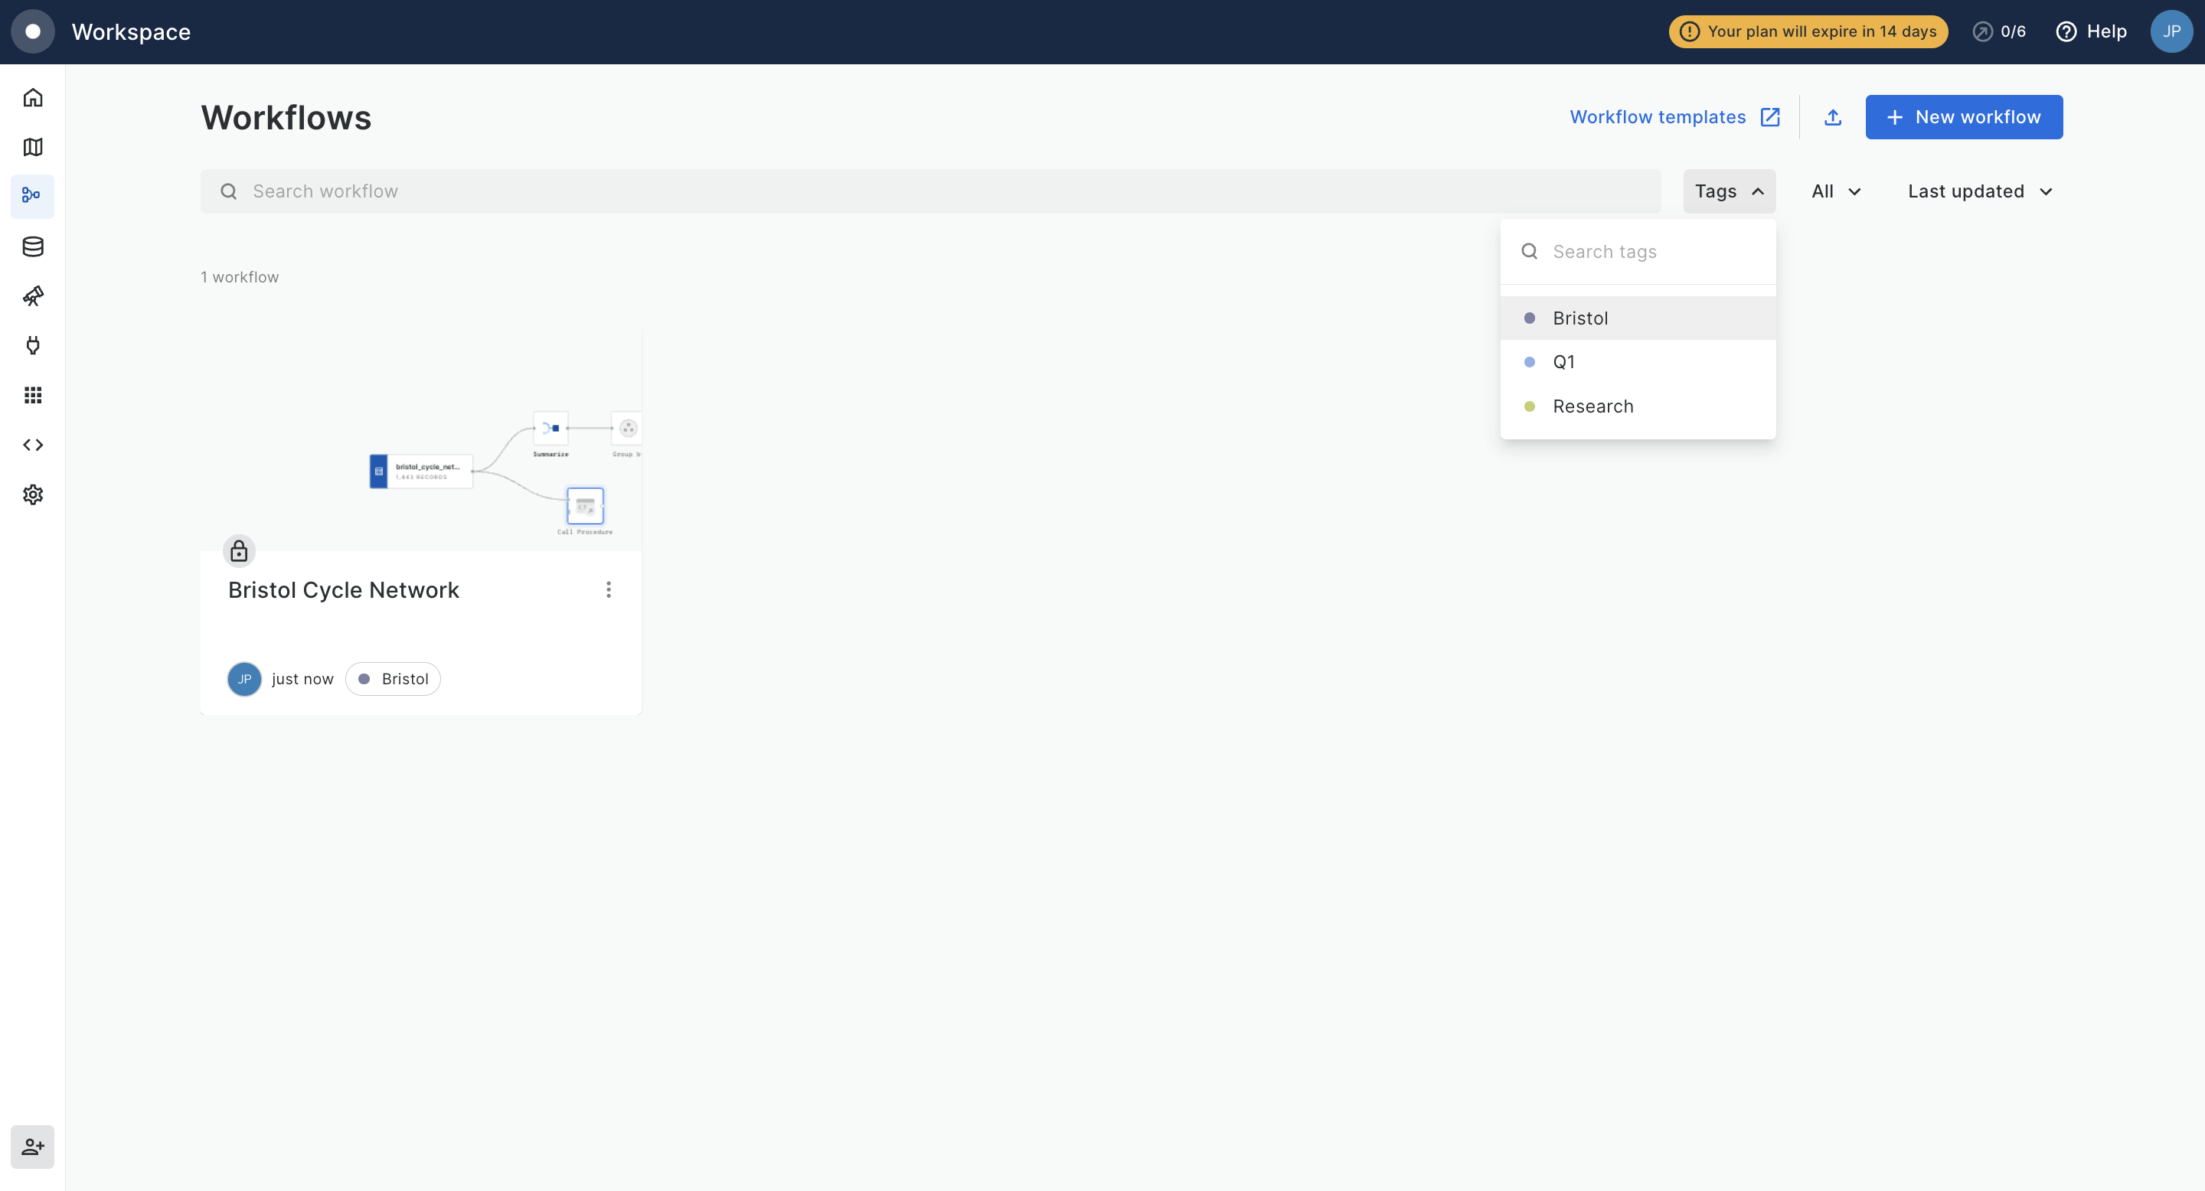Open Home from the sidebar

(x=32, y=97)
